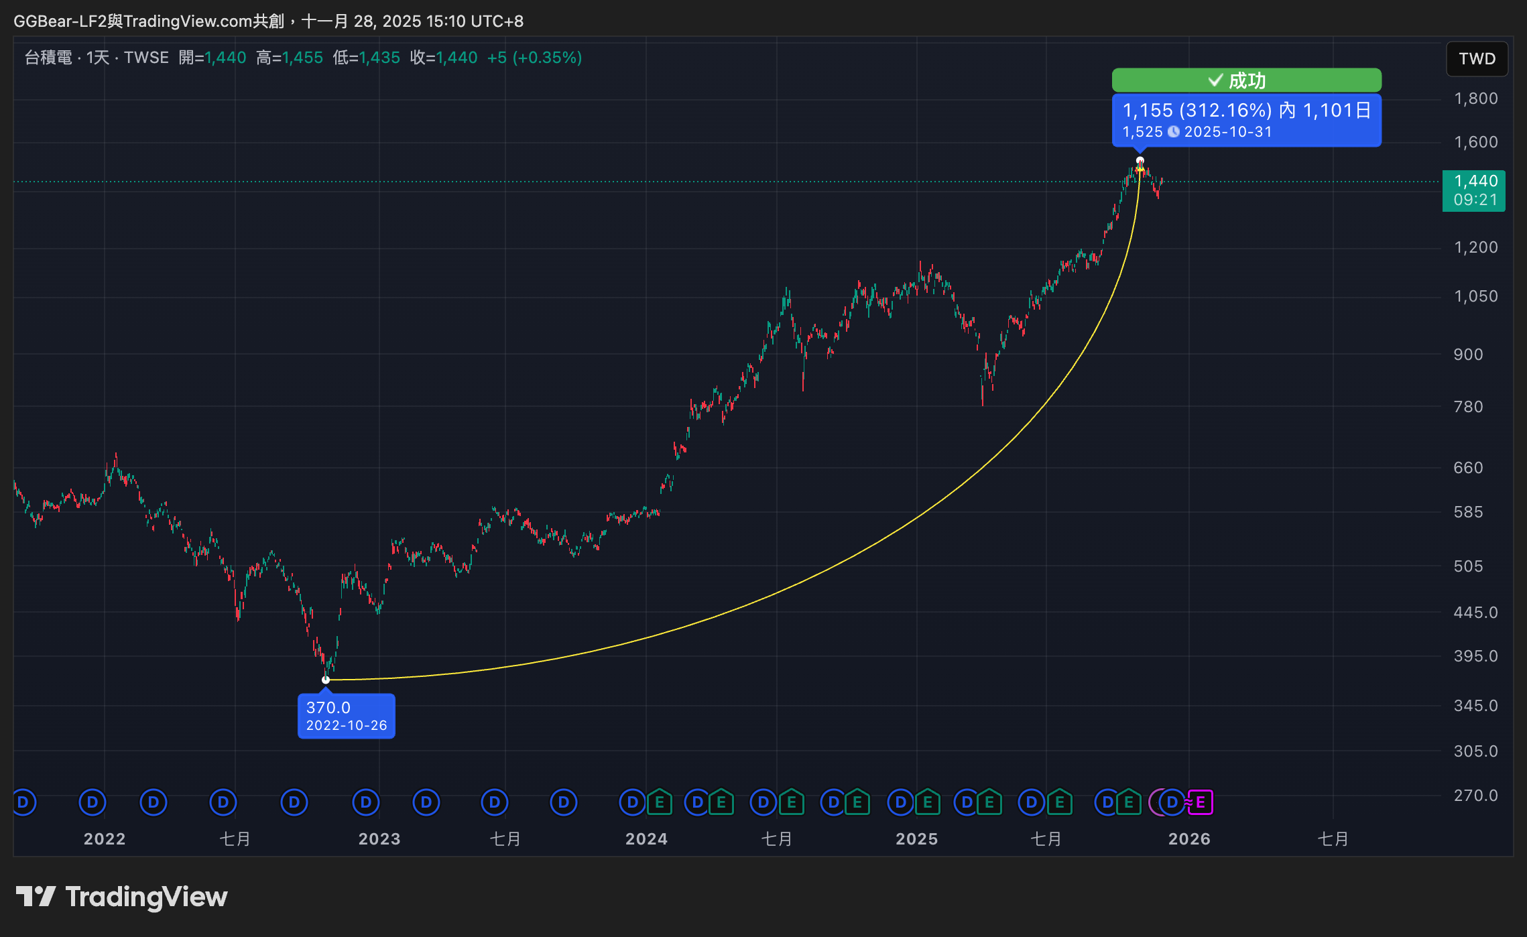This screenshot has width=1527, height=937.
Task: Click the last green E earnings marker
Action: 1129,802
